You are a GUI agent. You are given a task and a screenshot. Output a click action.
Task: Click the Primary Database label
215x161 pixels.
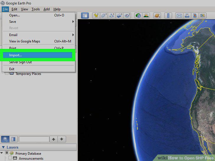[28, 153]
